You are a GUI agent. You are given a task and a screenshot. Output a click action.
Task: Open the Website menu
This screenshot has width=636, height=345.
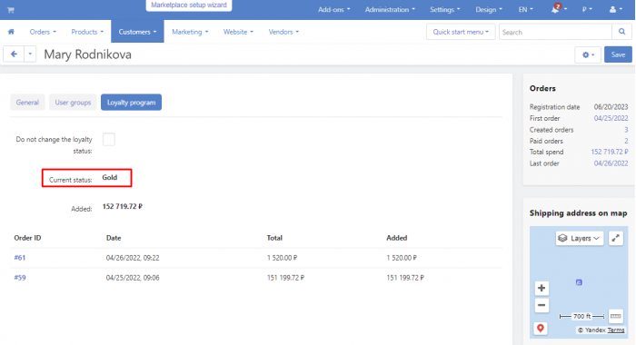(x=238, y=32)
